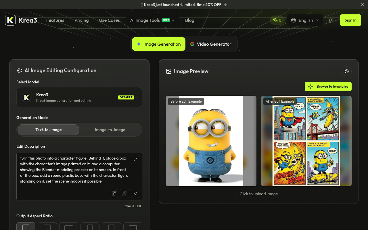Click the image sparkle icon under the description
The image size is (368, 230).
coord(114,193)
